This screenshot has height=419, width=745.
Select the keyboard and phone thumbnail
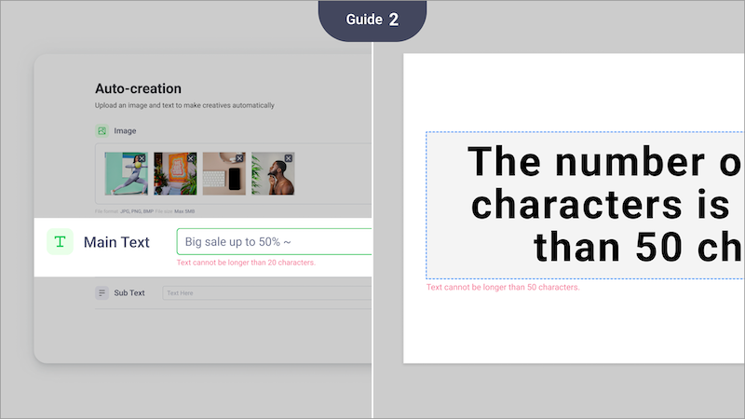coord(223,175)
